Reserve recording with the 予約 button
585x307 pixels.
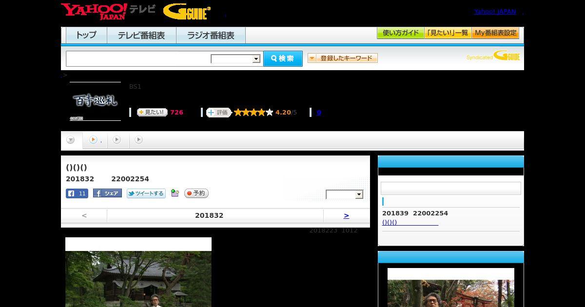196,193
